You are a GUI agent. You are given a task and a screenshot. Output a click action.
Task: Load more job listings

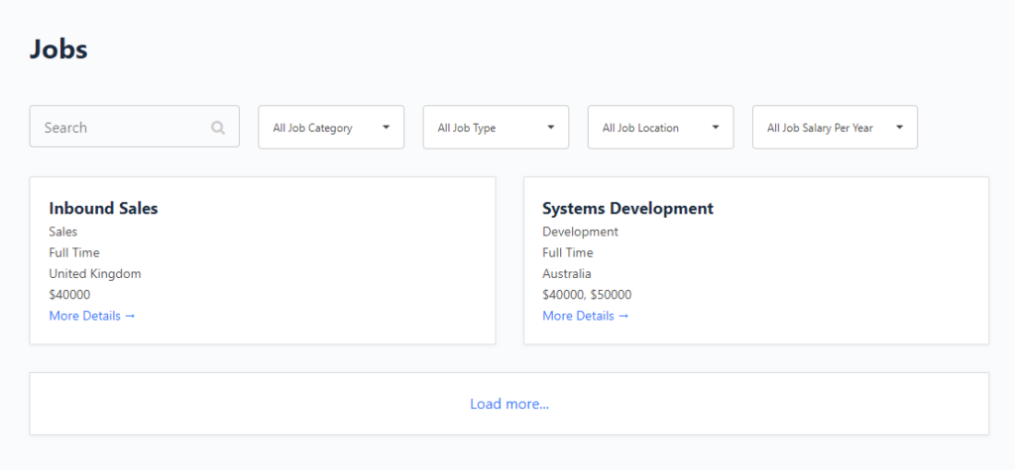click(x=509, y=404)
